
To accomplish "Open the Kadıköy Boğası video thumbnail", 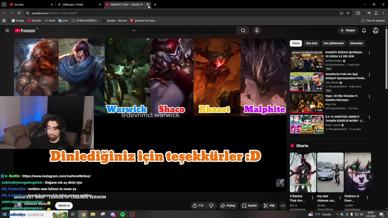I will point(306,60).
